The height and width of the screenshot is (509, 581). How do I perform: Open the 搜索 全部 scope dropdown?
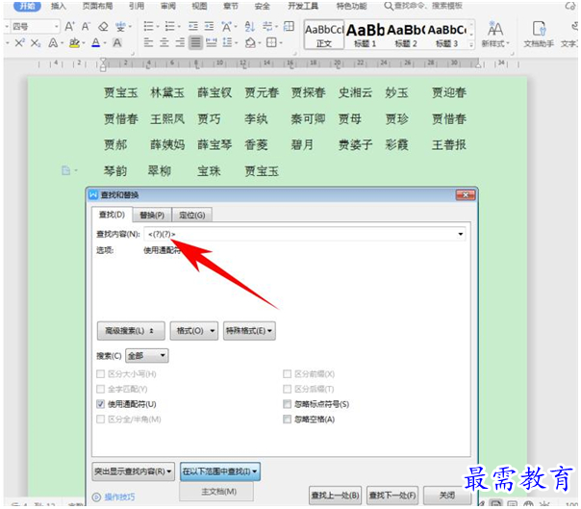click(x=147, y=355)
